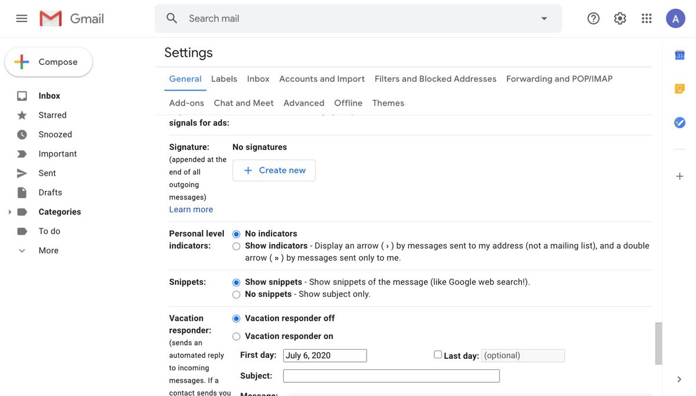Check the Last day checkbox

coord(438,354)
